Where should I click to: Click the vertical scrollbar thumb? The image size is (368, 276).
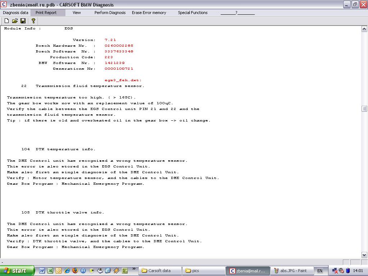coord(364,109)
